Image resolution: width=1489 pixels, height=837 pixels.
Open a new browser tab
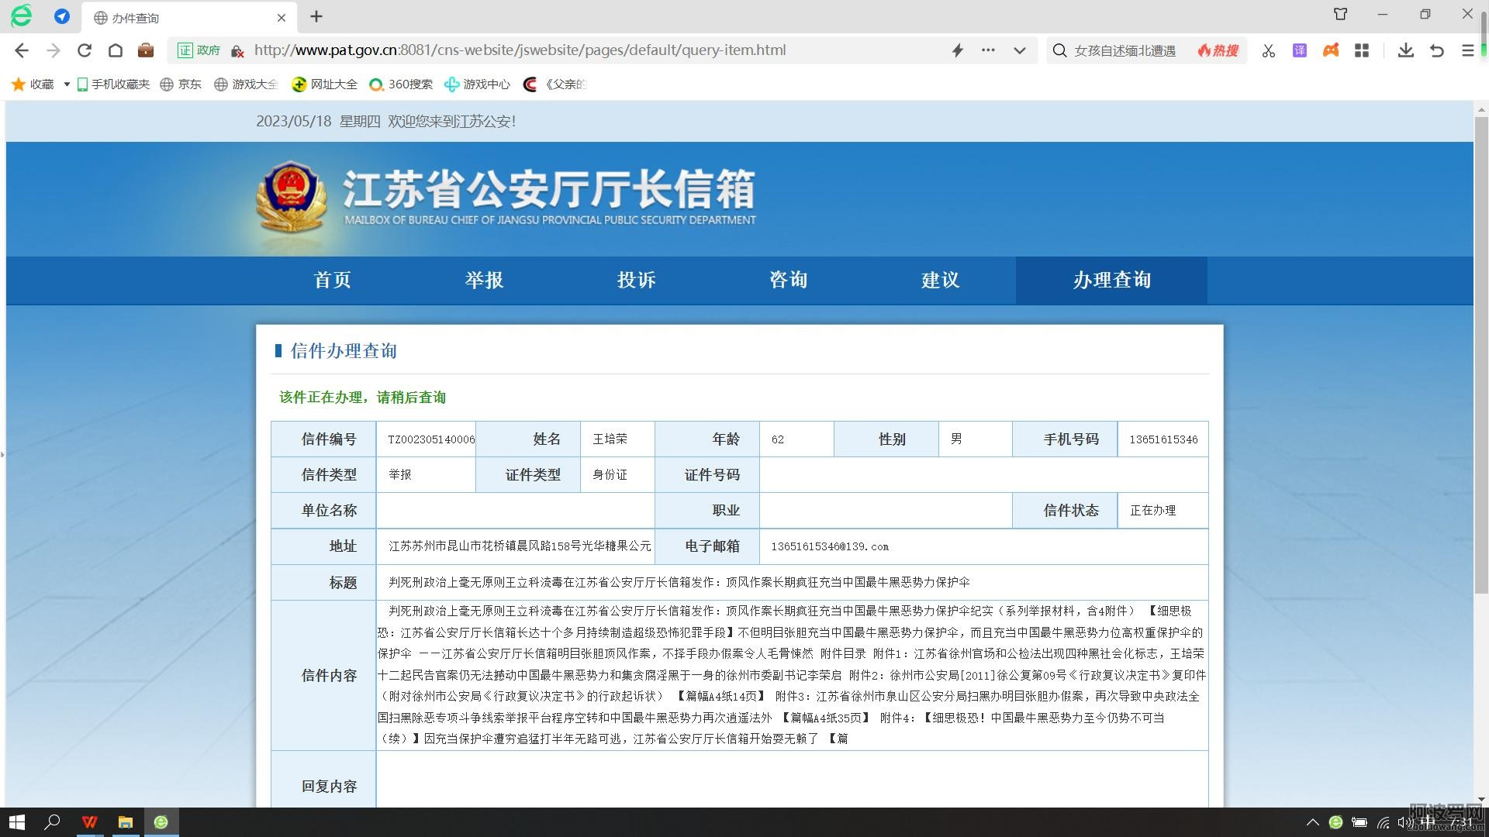[316, 16]
